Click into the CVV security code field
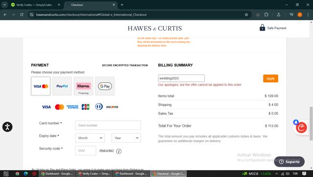The width and height of the screenshot is (313, 177). click(86, 151)
